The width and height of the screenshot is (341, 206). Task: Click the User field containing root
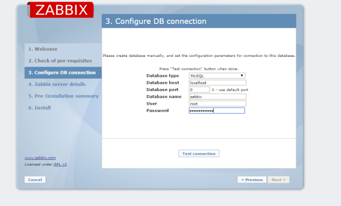(x=218, y=104)
